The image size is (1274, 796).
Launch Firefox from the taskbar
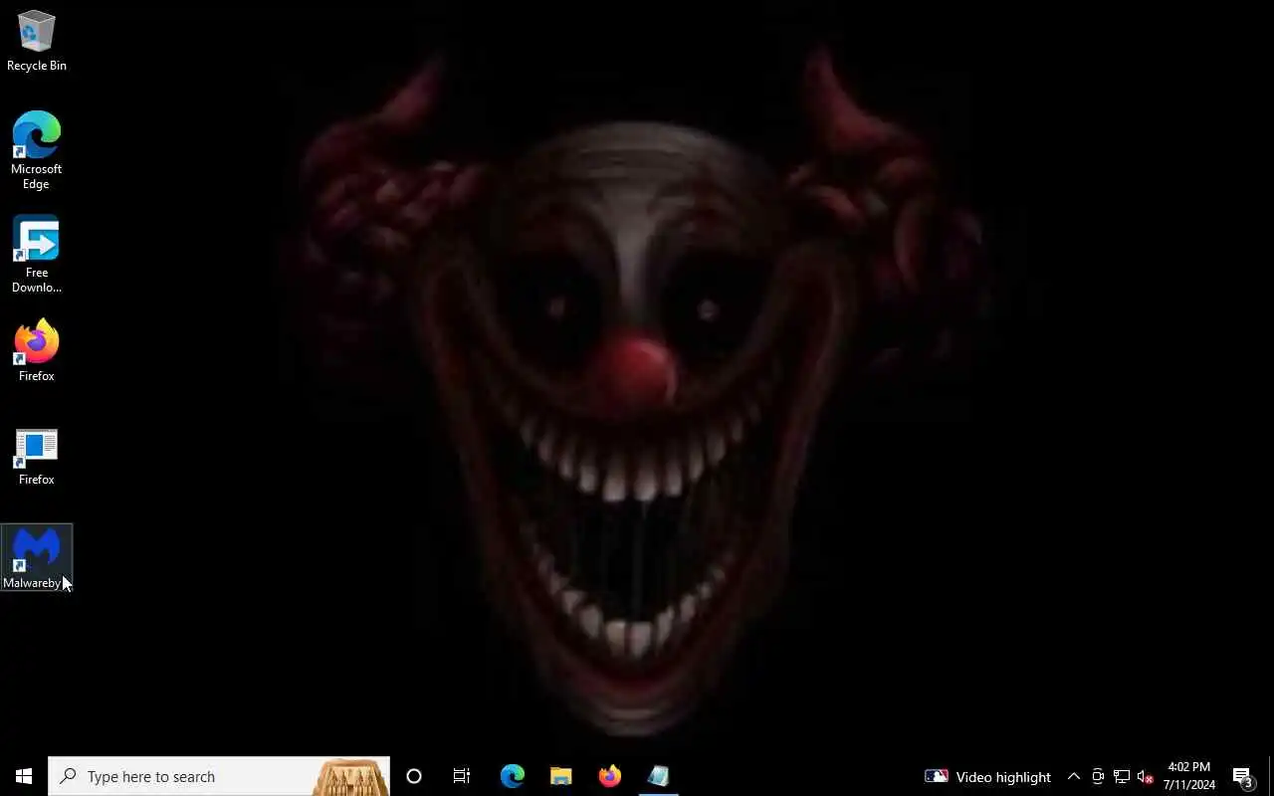click(x=609, y=776)
